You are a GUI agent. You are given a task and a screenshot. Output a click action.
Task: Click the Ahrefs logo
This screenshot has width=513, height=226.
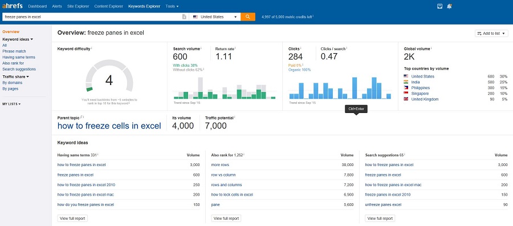click(13, 6)
